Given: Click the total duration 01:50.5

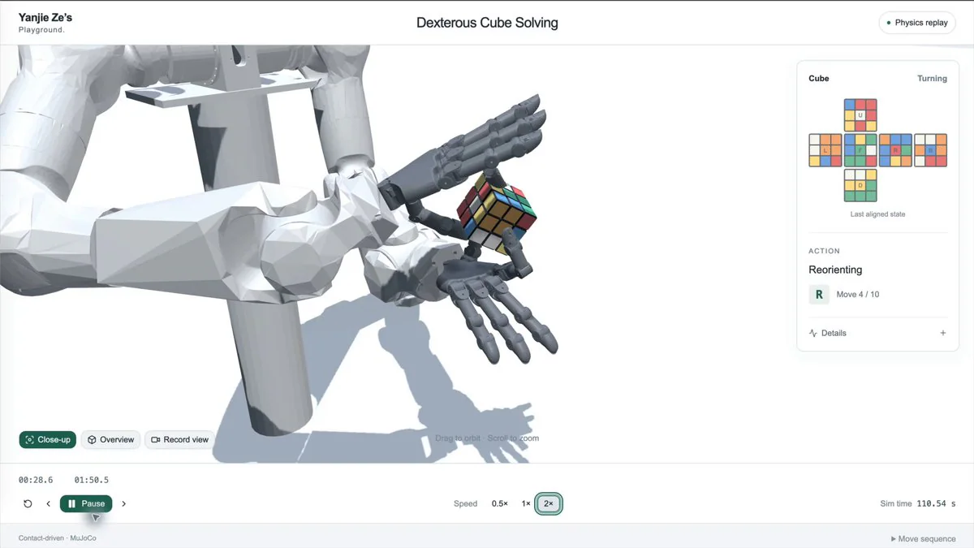Looking at the screenshot, I should [x=92, y=480].
